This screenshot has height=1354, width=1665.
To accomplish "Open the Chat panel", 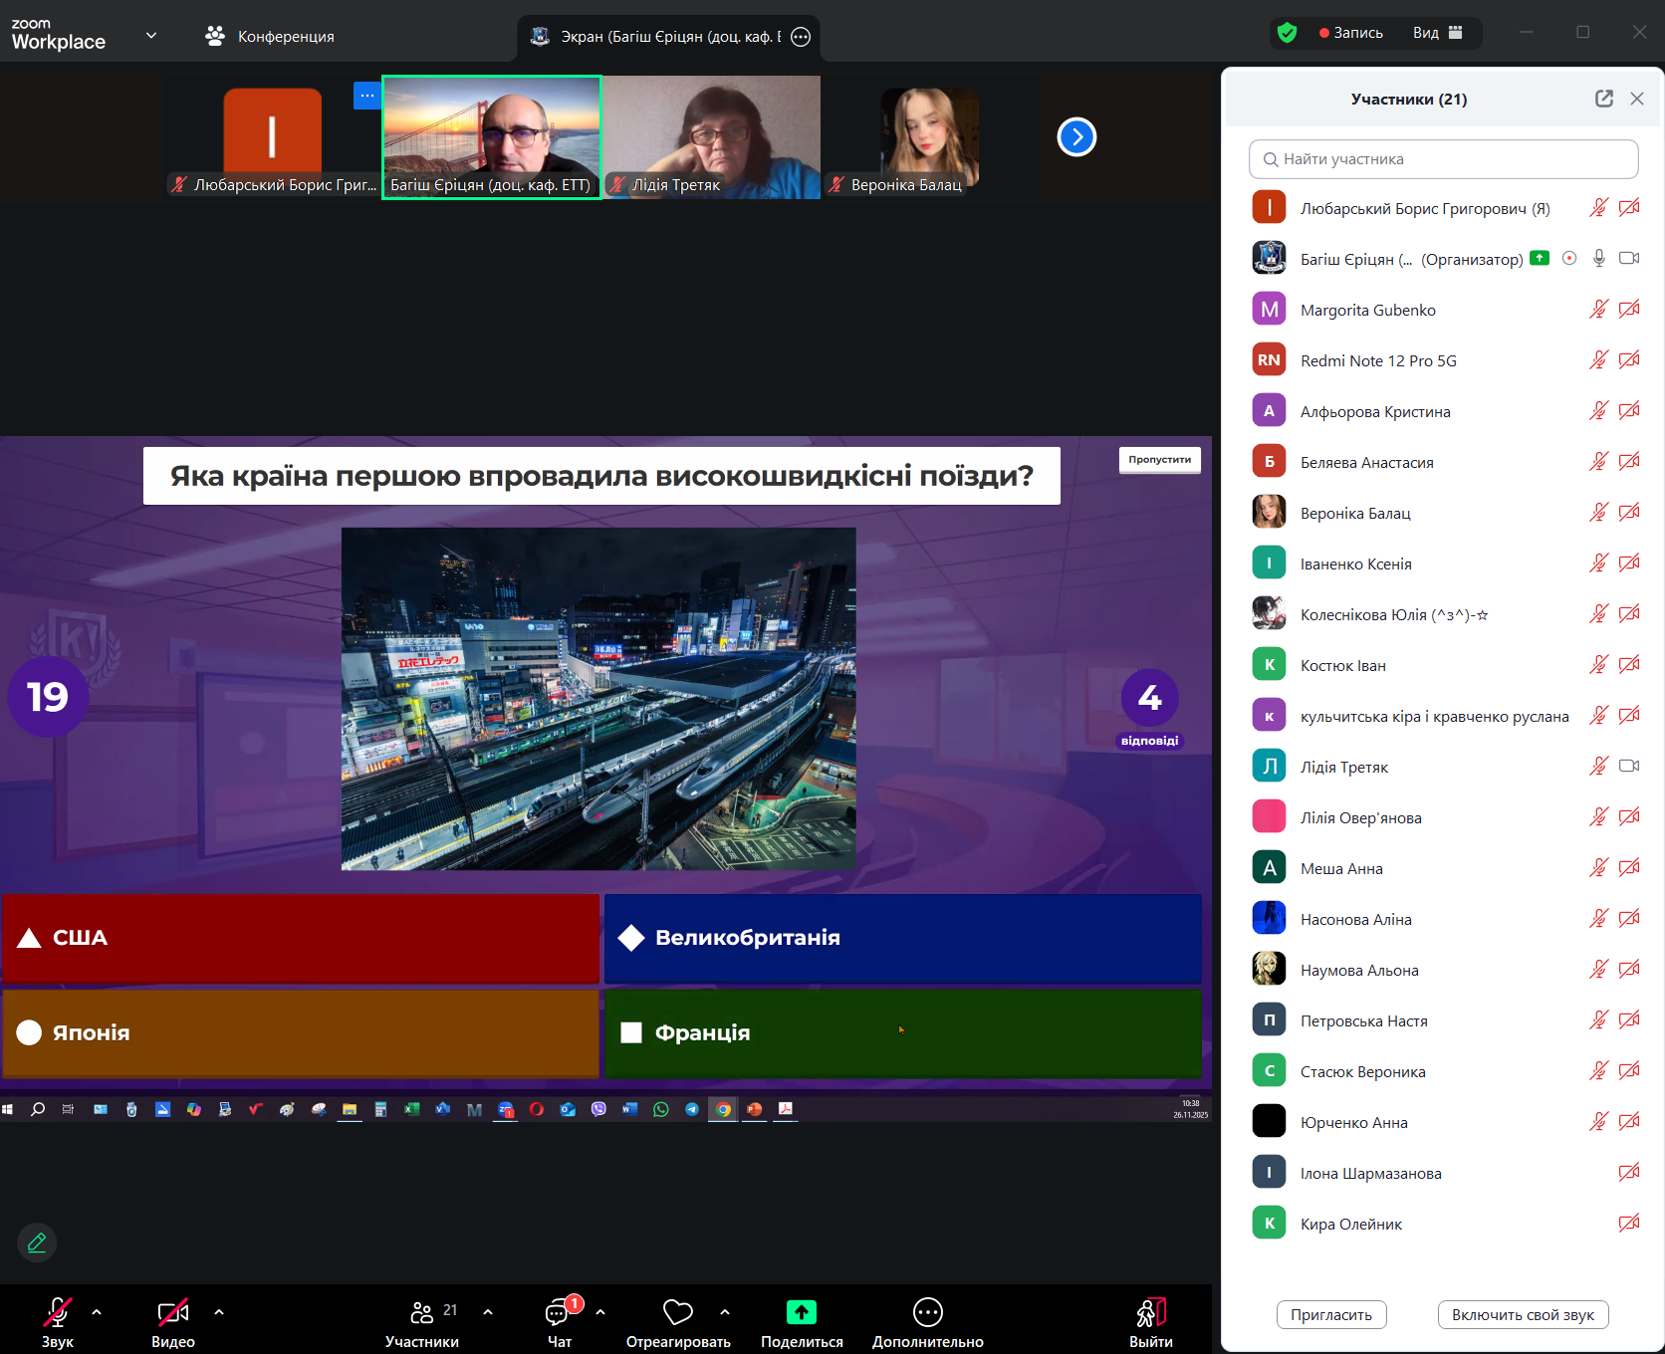I will 559,1315.
